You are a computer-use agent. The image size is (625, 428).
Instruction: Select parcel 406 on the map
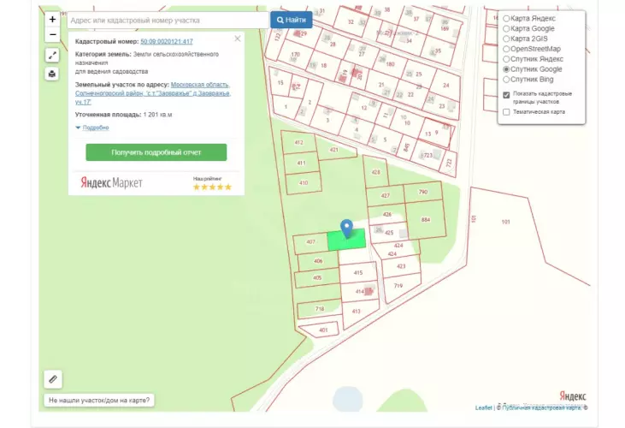click(318, 261)
